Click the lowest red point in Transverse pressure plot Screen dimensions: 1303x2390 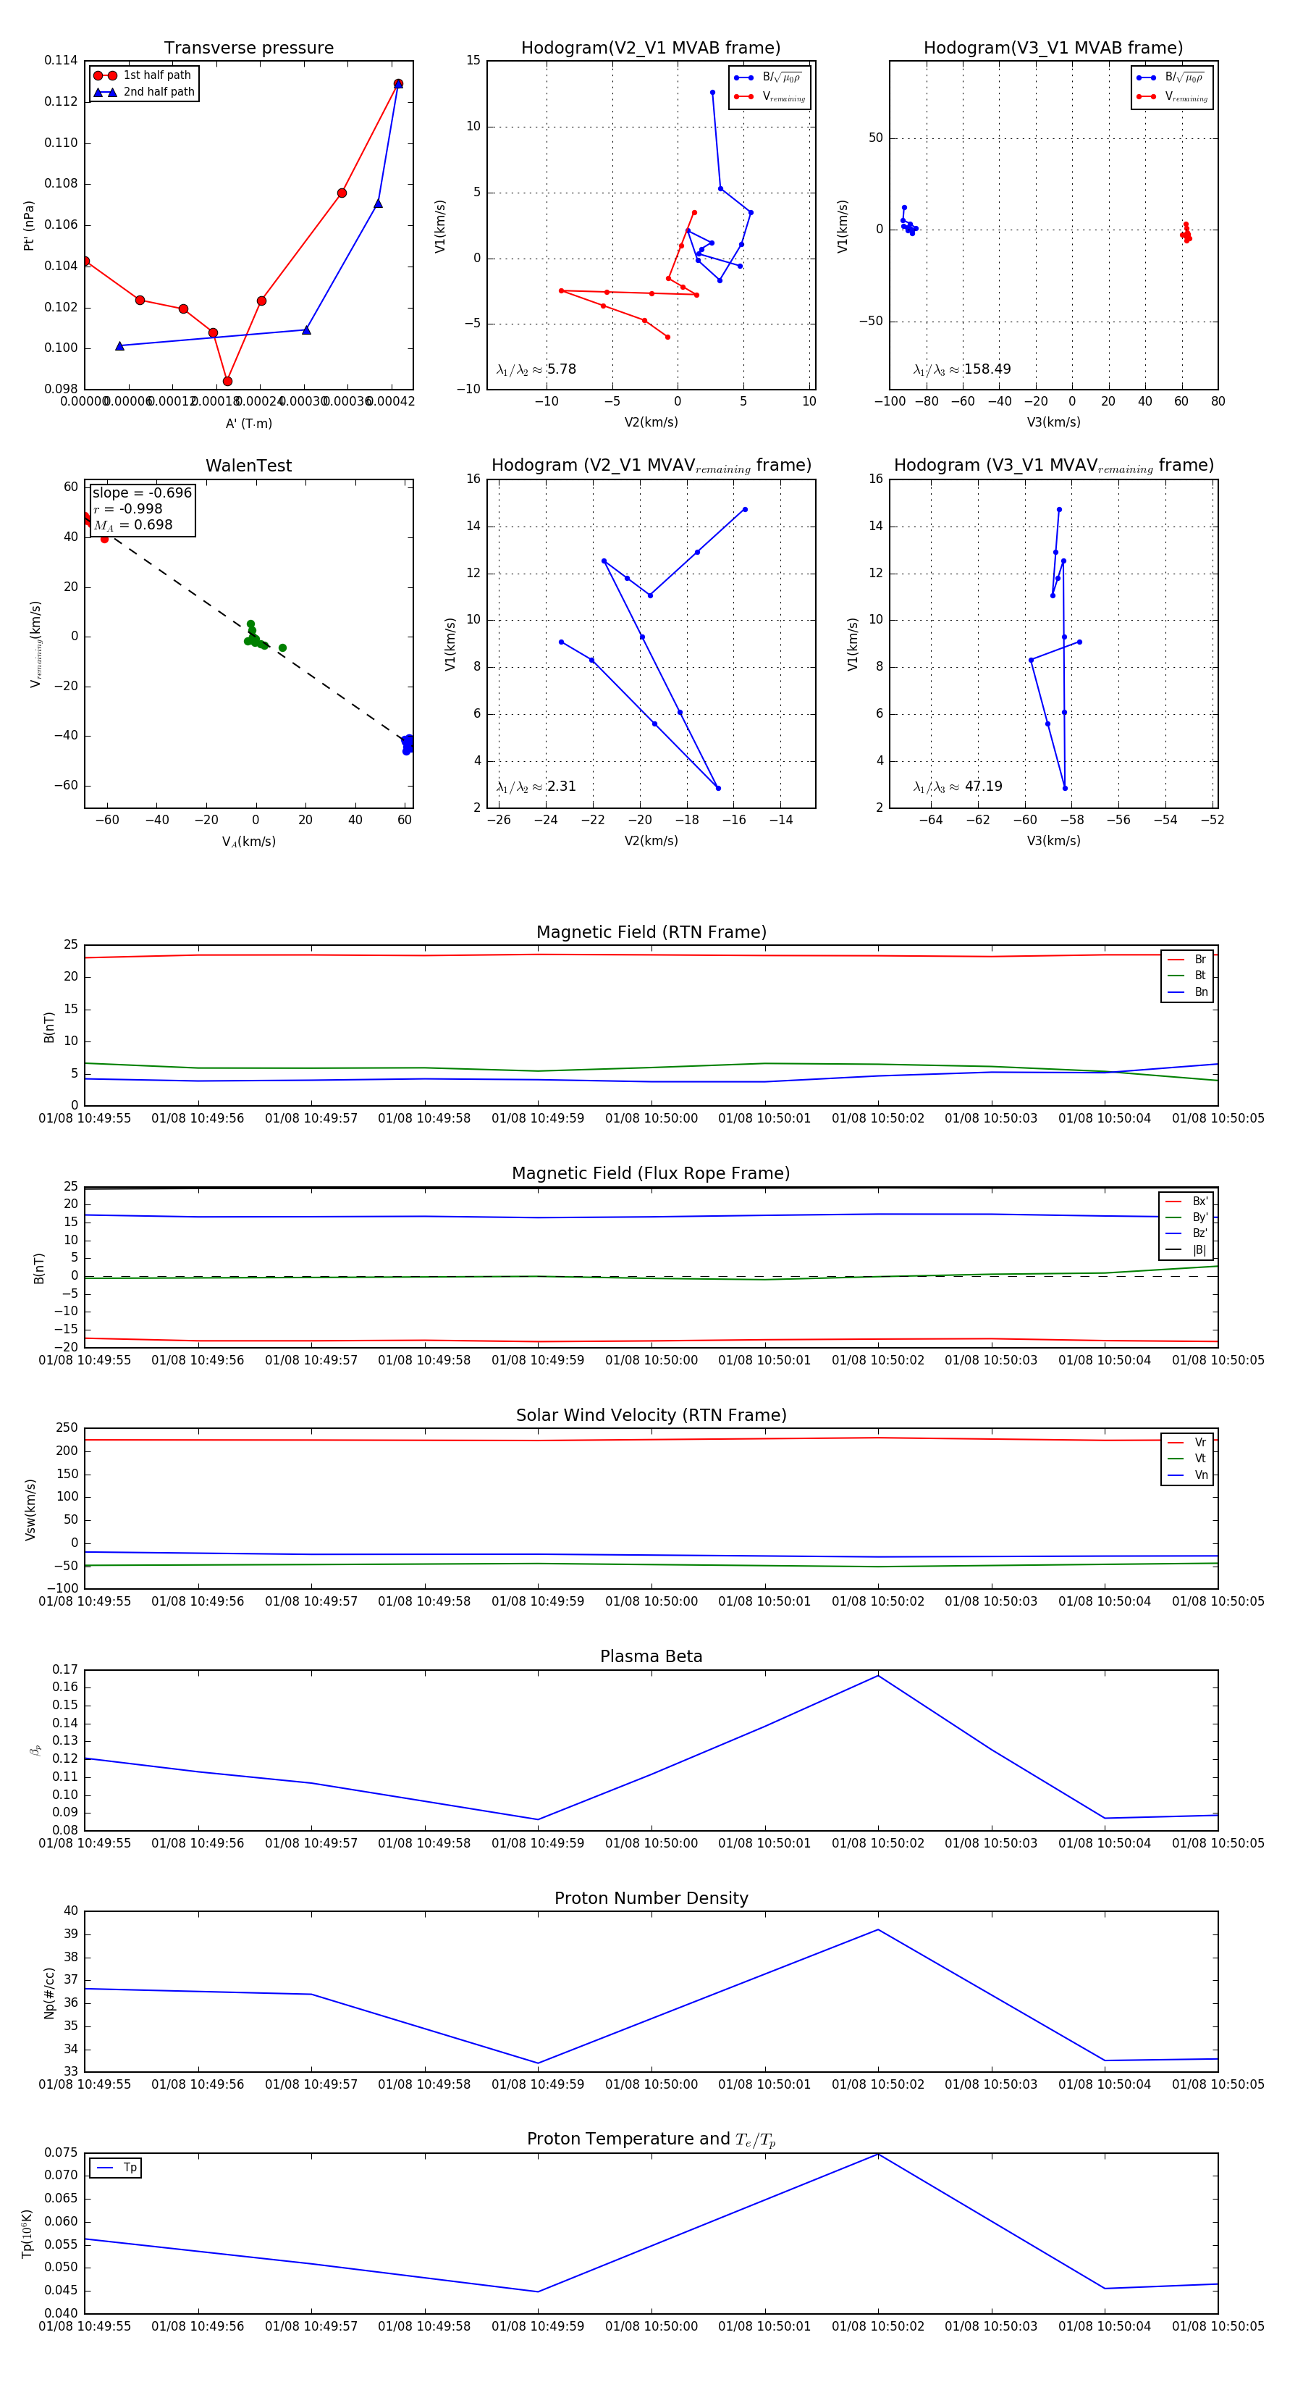[227, 382]
